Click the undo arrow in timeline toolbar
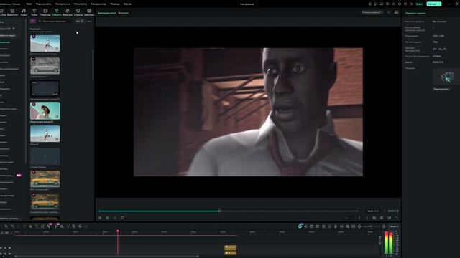460x258 pixels. coord(12,226)
